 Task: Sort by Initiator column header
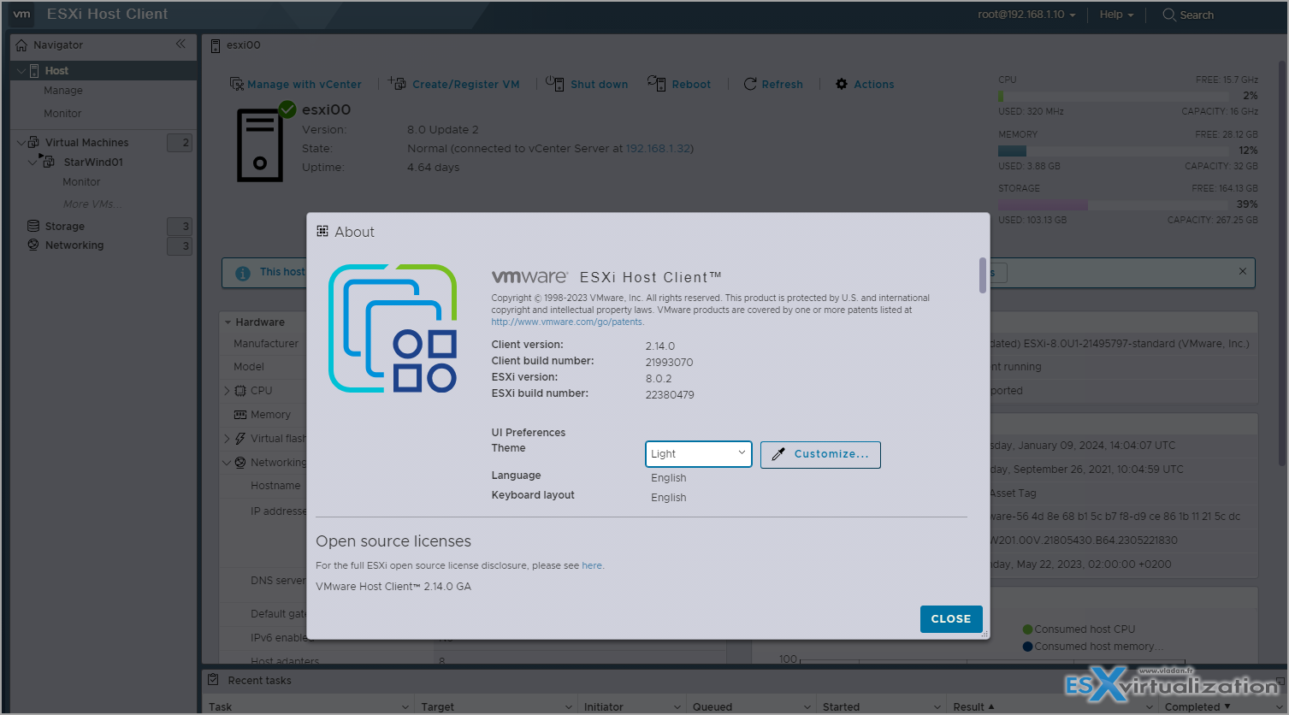(x=604, y=706)
